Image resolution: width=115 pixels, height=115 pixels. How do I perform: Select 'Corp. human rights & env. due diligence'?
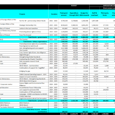32,53
